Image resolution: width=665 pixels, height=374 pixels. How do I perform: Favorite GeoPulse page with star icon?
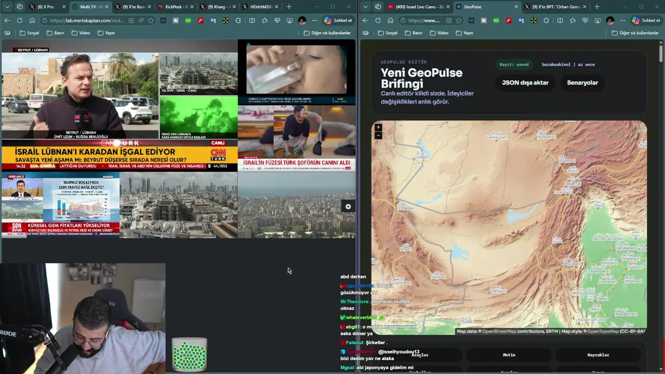[458, 20]
